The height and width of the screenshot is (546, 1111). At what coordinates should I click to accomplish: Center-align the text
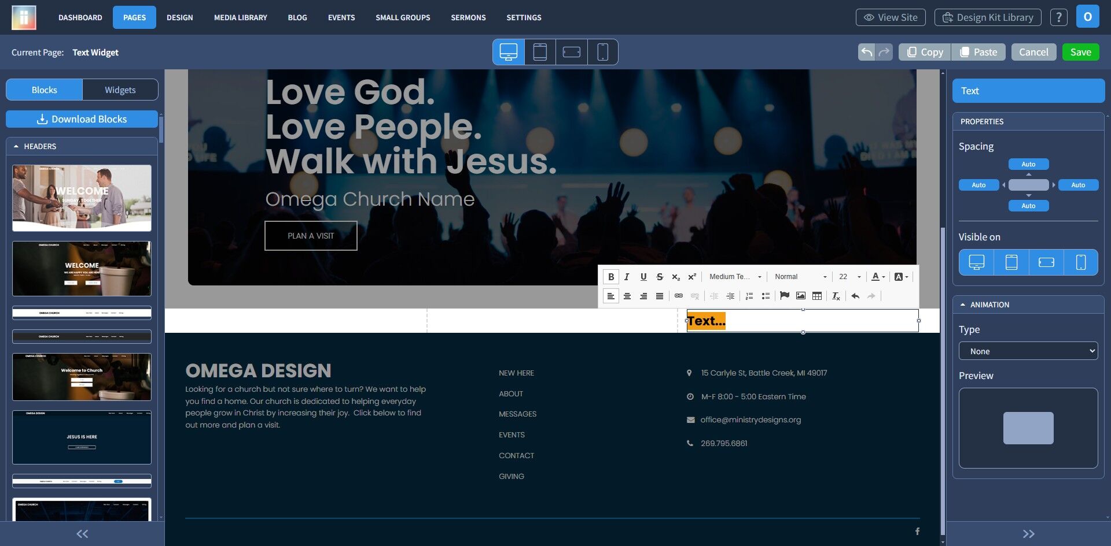(627, 296)
